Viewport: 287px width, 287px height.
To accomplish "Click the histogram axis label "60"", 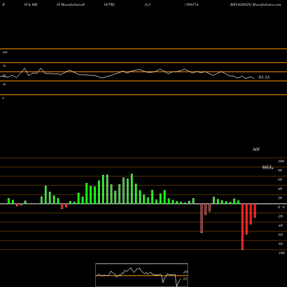I will point(280,180).
